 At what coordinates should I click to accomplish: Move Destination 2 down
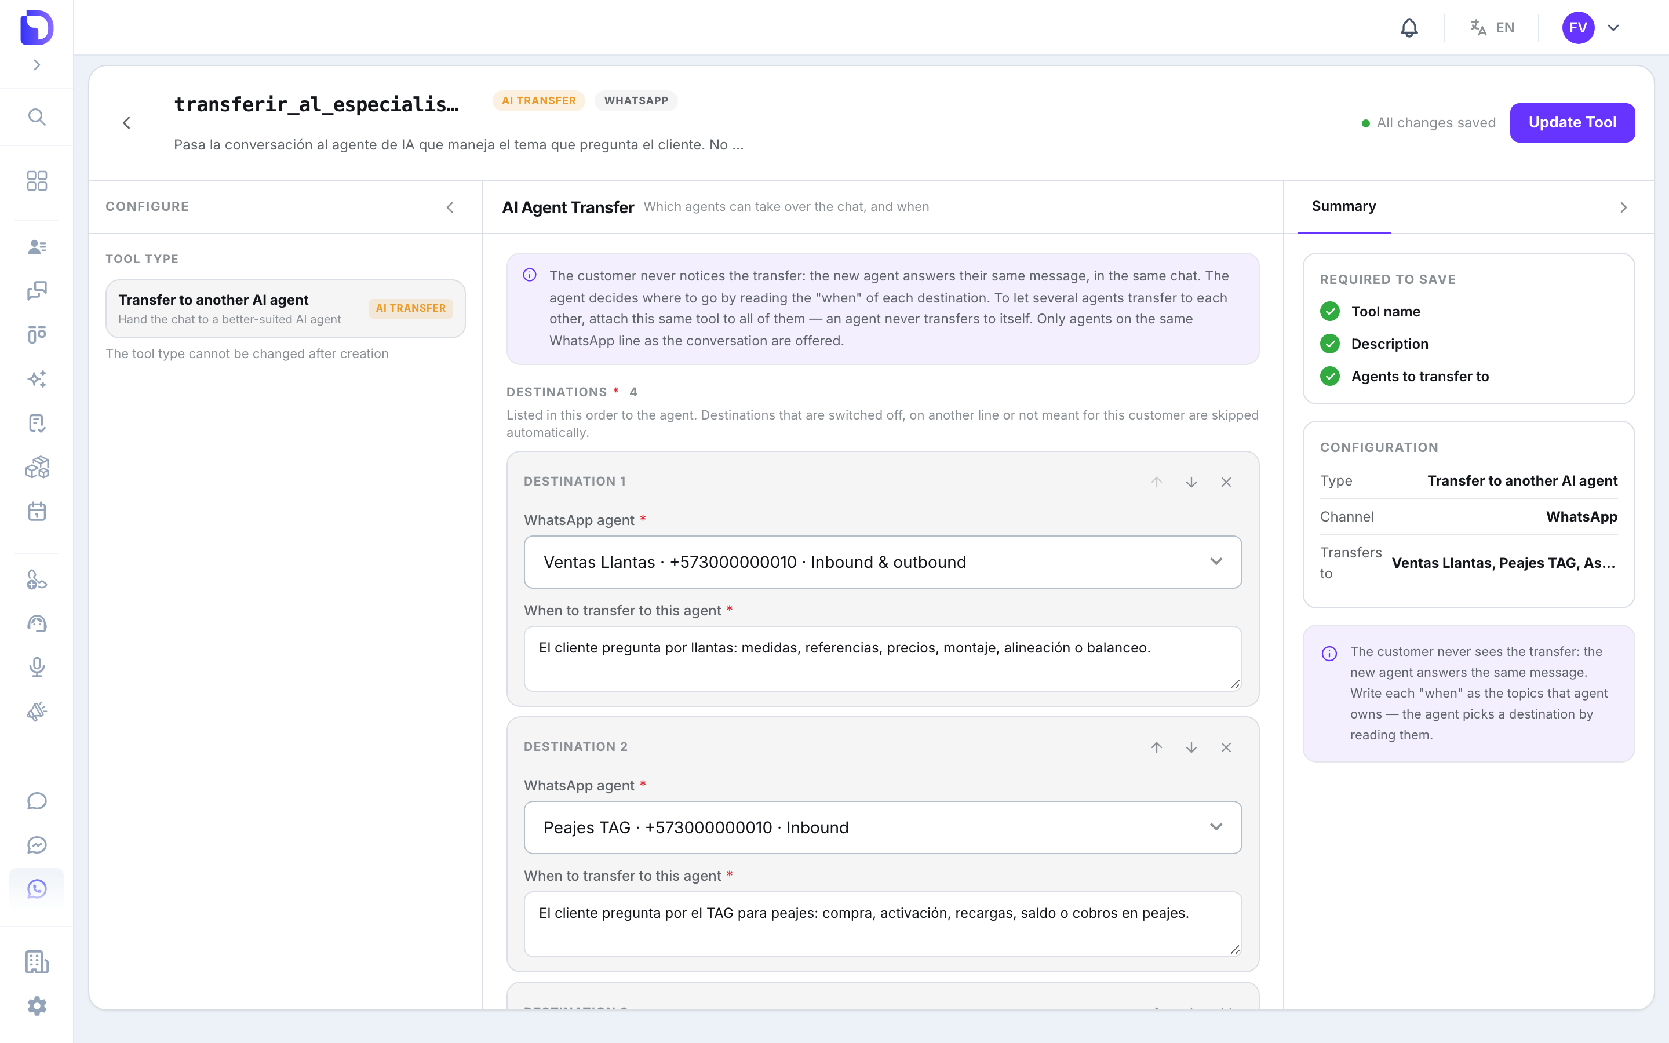1191,747
